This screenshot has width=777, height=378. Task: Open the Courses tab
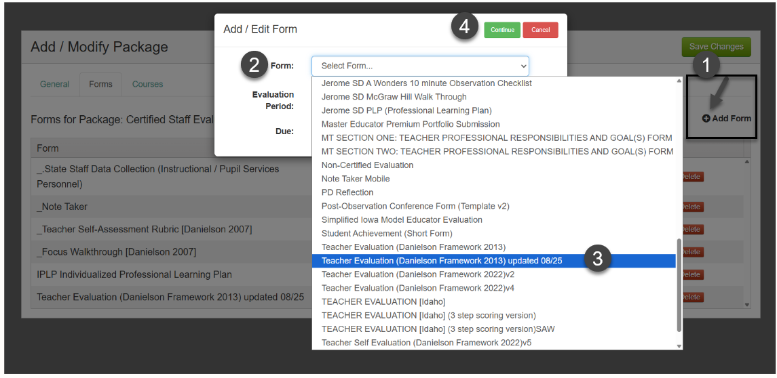(147, 85)
